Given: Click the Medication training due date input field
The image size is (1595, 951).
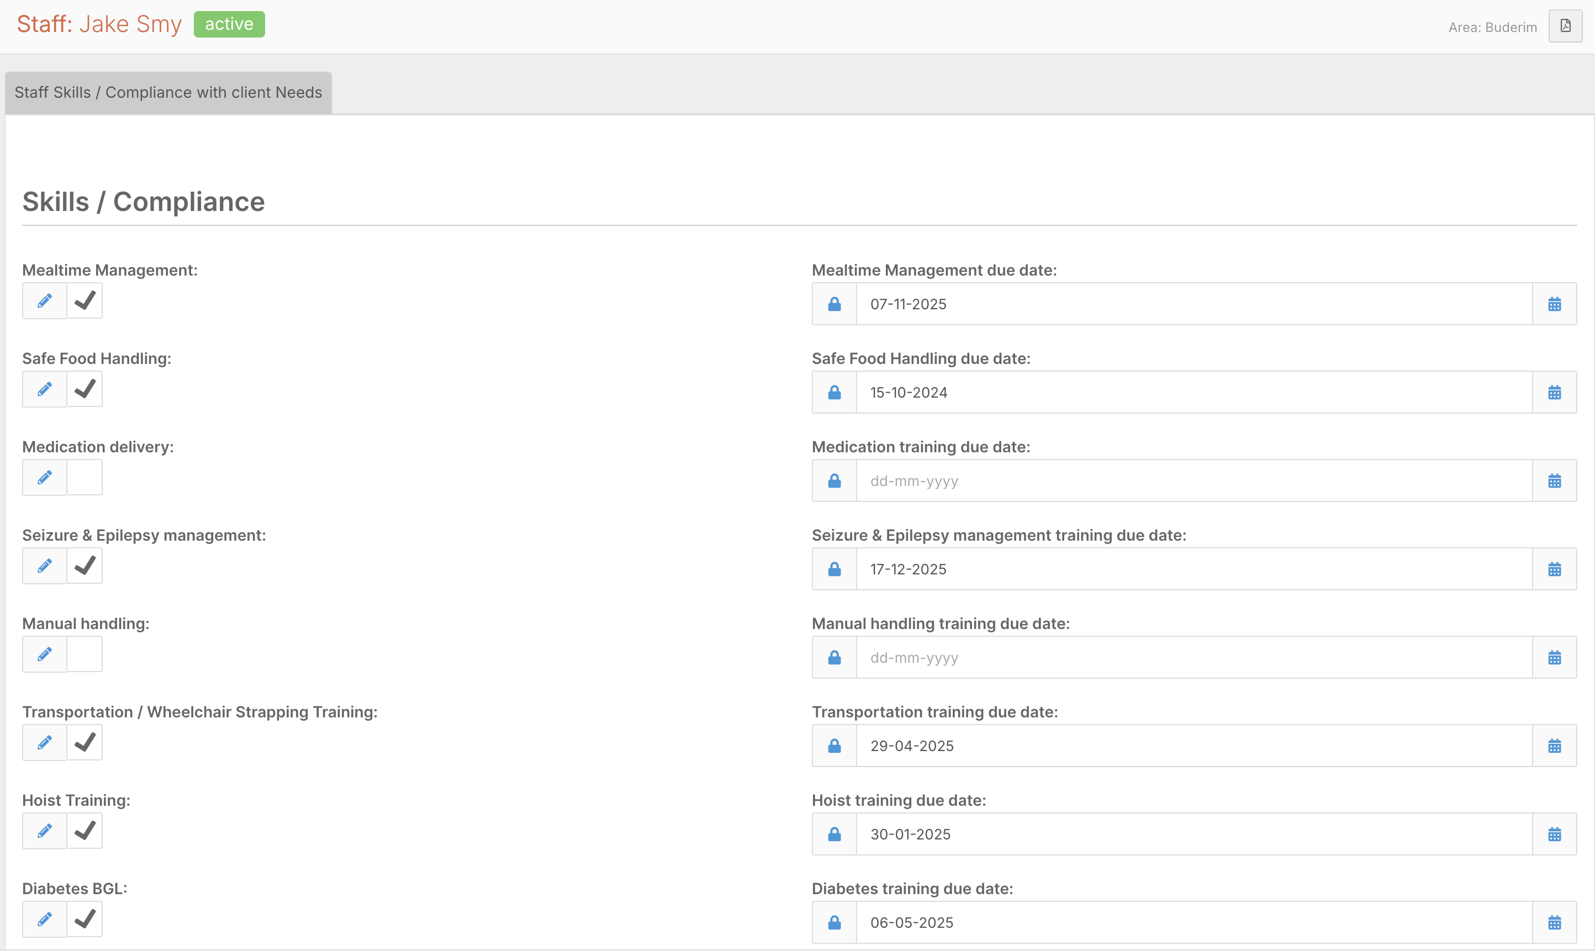Looking at the screenshot, I should point(1194,480).
